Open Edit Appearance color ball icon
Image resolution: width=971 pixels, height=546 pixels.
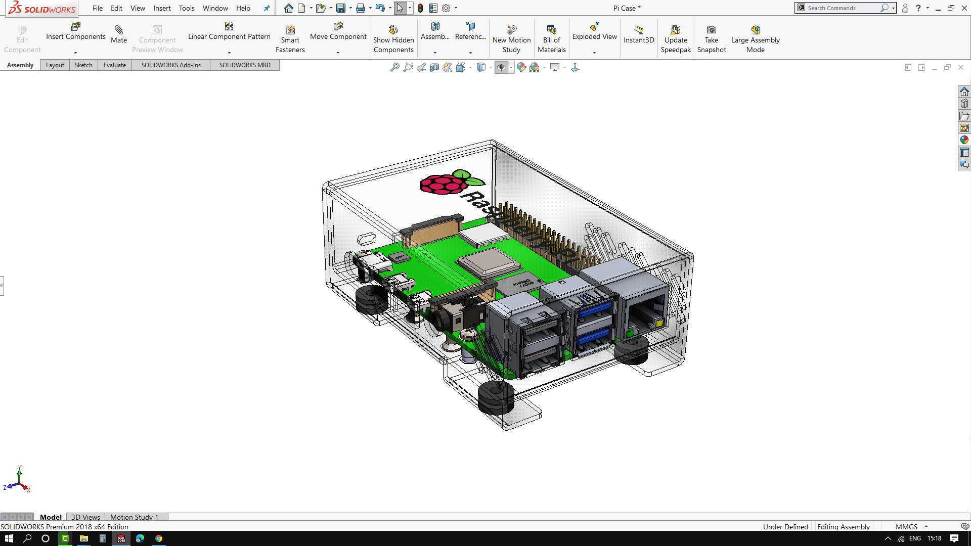point(521,67)
